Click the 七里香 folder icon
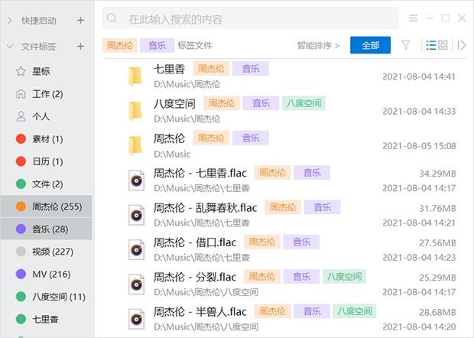This screenshot has height=338, width=474. [135, 76]
